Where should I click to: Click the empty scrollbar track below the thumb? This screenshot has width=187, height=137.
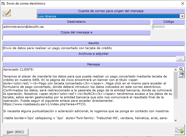point(176,109)
